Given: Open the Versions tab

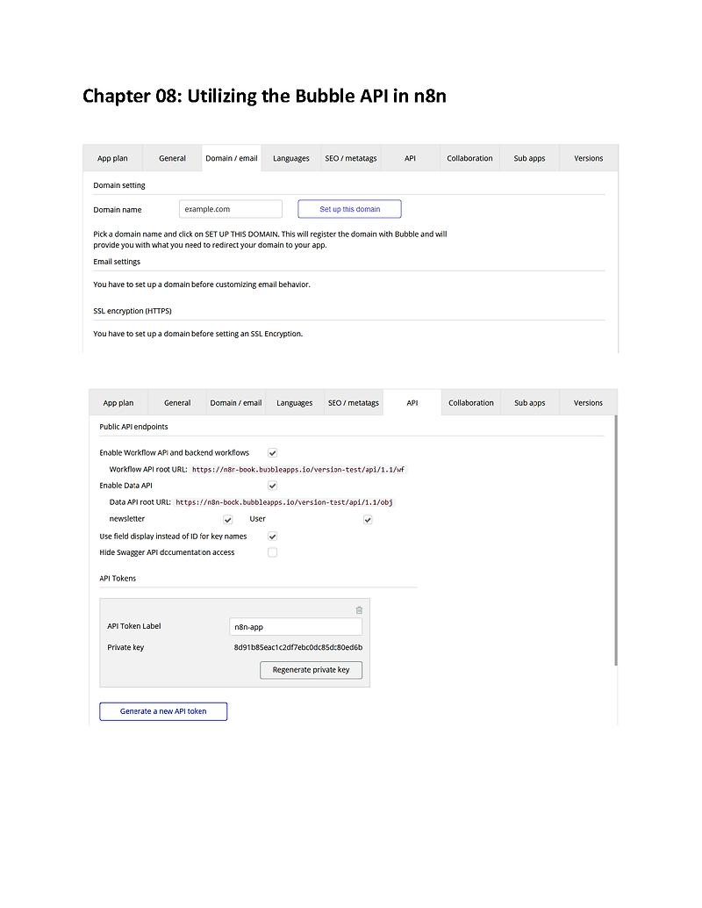Looking at the screenshot, I should [x=588, y=402].
